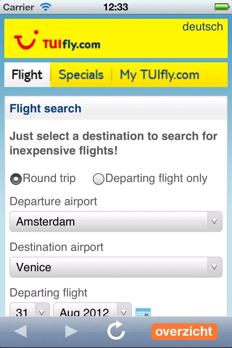
Task: Switch language via deutsch link
Action: coord(203,26)
